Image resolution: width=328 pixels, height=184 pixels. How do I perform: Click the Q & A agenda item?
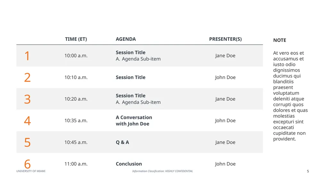[122, 142]
